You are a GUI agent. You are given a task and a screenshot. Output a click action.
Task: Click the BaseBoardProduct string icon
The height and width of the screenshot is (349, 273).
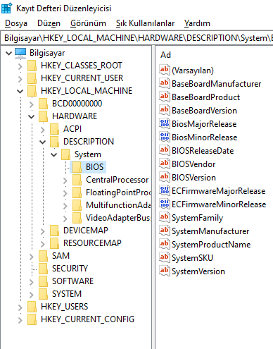point(165,97)
